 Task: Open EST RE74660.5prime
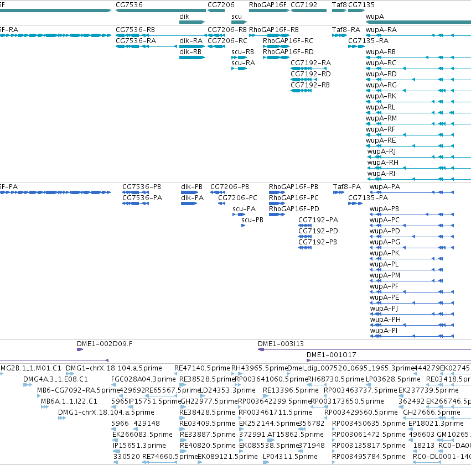(x=159, y=462)
